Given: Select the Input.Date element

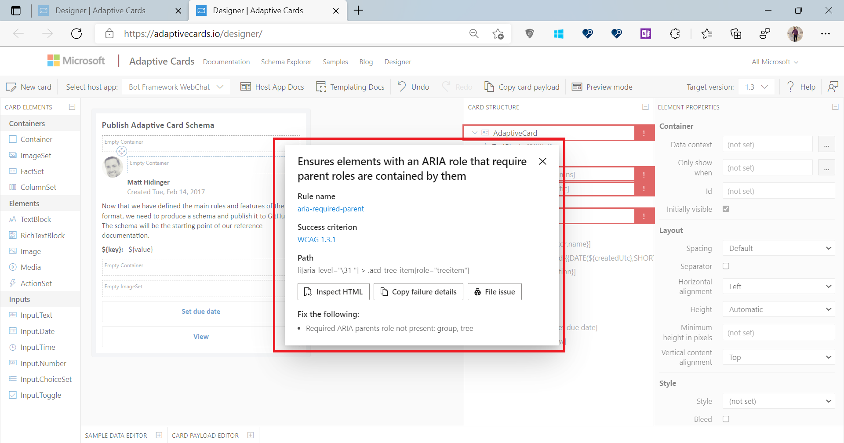Looking at the screenshot, I should (x=36, y=331).
